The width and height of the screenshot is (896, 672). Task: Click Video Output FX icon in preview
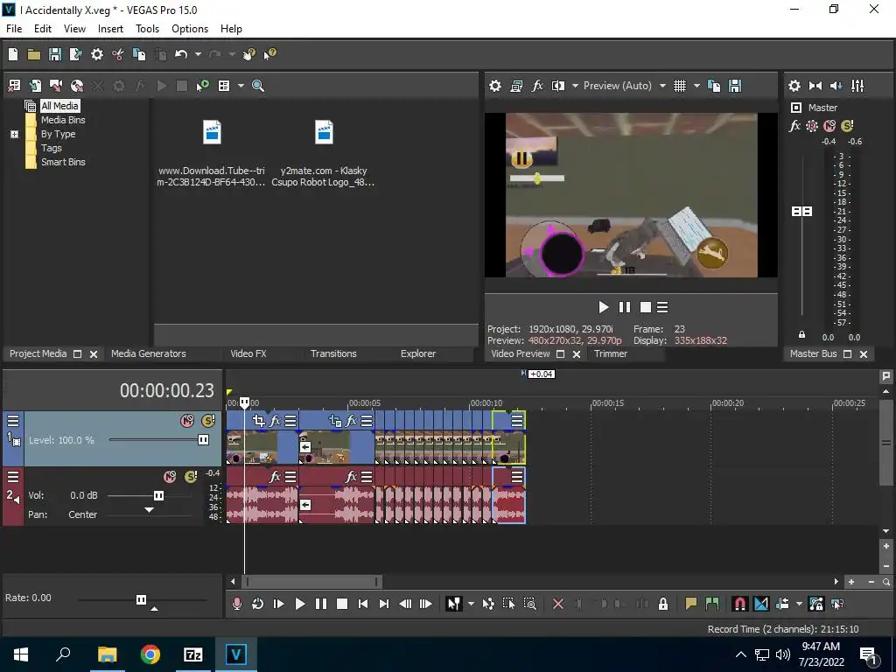pyautogui.click(x=537, y=86)
